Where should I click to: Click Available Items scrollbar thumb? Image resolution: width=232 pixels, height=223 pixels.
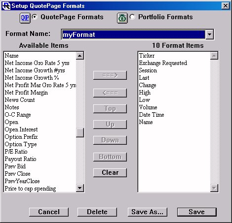click(80, 132)
